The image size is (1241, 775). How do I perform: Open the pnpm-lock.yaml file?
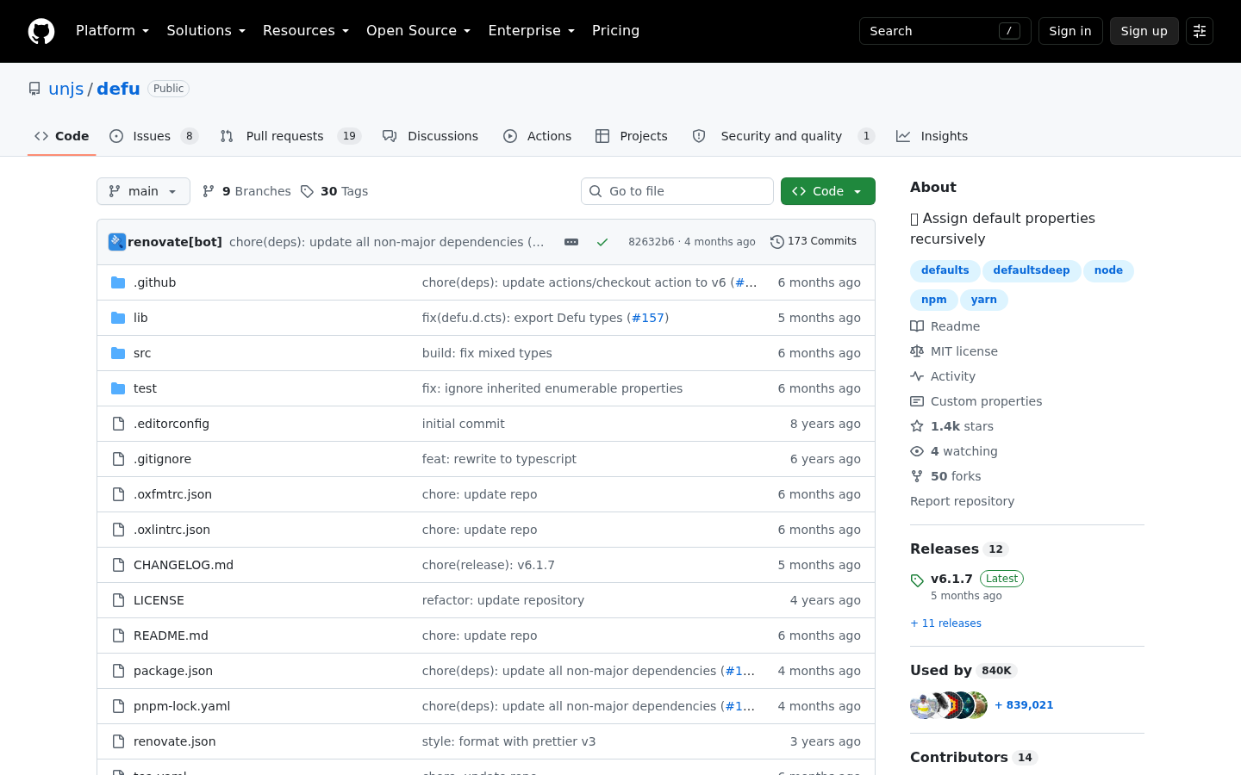coord(182,706)
